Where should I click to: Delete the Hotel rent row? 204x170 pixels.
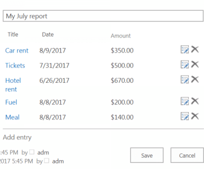click(195, 79)
